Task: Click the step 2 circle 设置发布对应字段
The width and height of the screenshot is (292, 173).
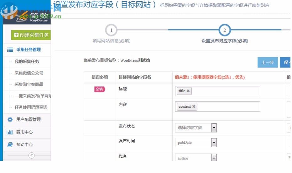Action: tap(225, 30)
